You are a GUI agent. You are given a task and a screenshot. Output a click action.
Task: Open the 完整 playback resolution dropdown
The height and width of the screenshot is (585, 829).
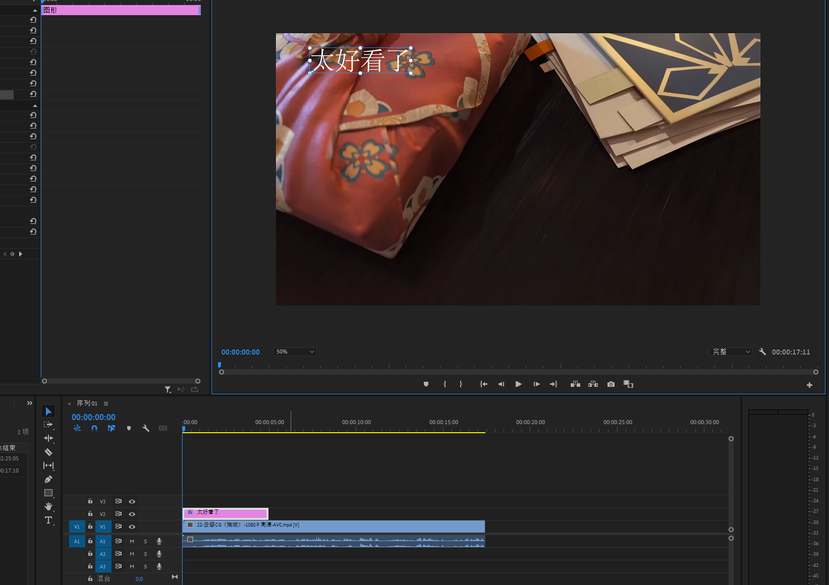point(731,352)
